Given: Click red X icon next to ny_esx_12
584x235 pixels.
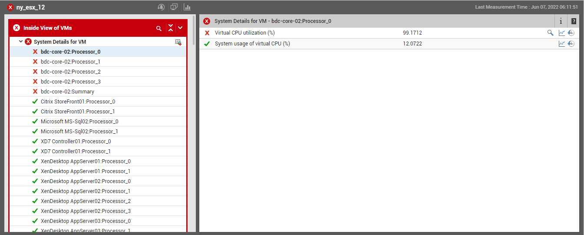Looking at the screenshot, I should [10, 7].
